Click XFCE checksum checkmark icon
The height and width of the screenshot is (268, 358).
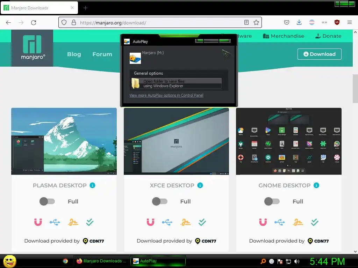(202, 222)
